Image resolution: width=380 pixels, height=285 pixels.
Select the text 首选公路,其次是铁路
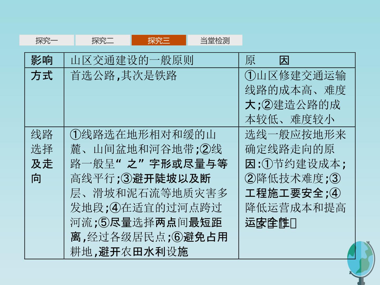123,75
